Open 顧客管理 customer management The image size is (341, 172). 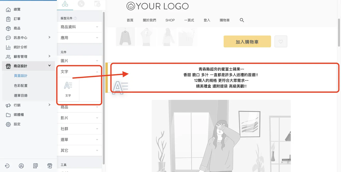click(x=20, y=57)
